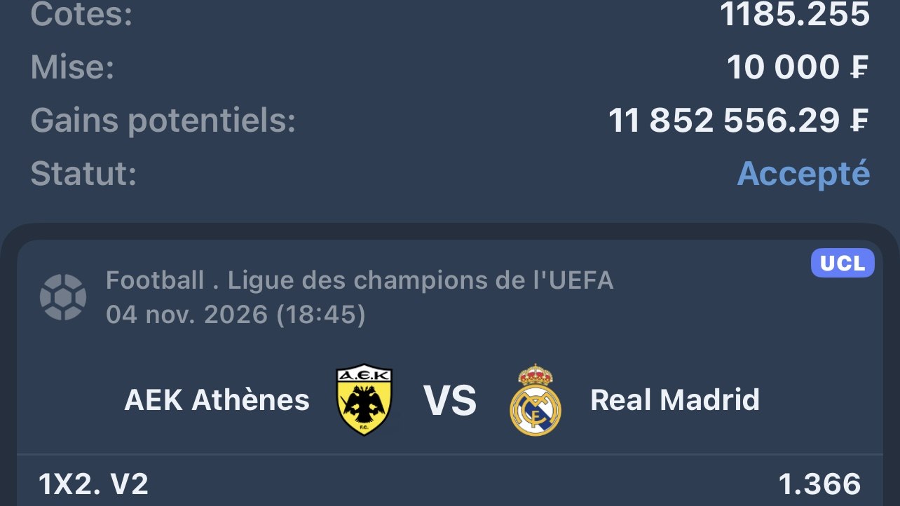This screenshot has width=900, height=506.
Task: Tap the Mise amount 10 000
Action: (783, 68)
